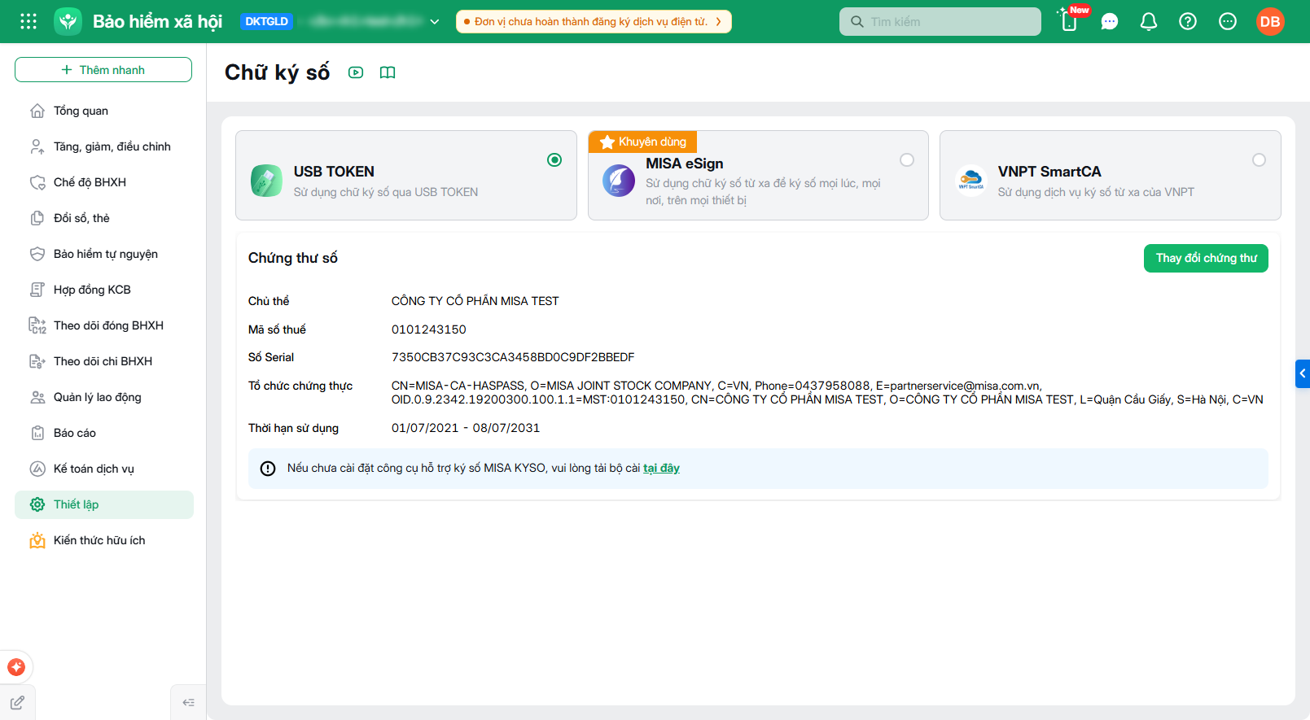This screenshot has width=1310, height=720.
Task: Open the notifications bell
Action: (x=1149, y=22)
